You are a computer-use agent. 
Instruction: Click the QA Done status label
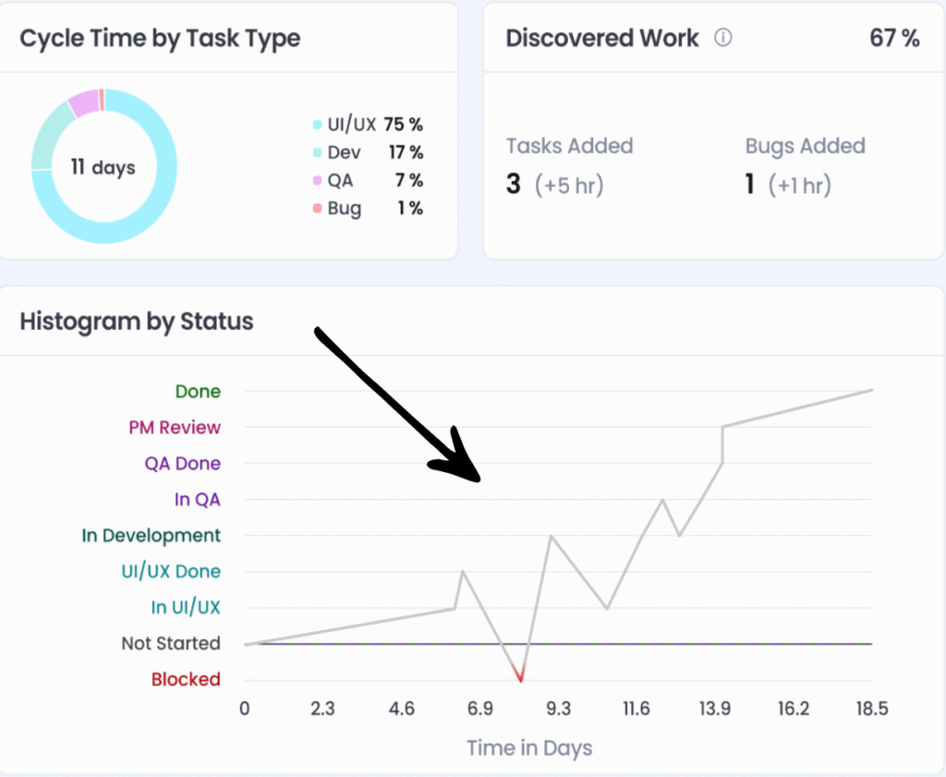pyautogui.click(x=182, y=463)
